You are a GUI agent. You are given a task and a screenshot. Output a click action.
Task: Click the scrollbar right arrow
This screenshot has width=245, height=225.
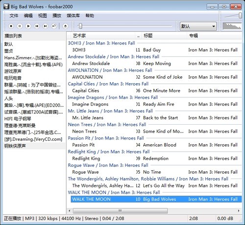pos(239,211)
